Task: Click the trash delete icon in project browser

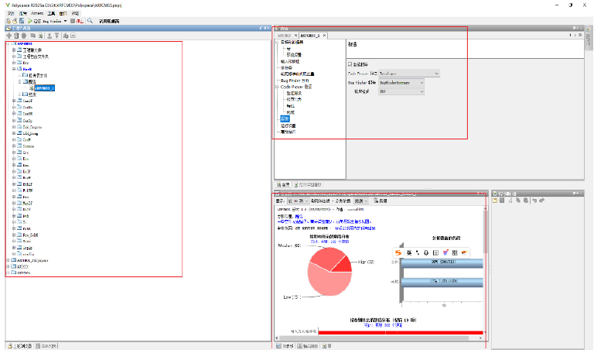Action: click(x=16, y=35)
